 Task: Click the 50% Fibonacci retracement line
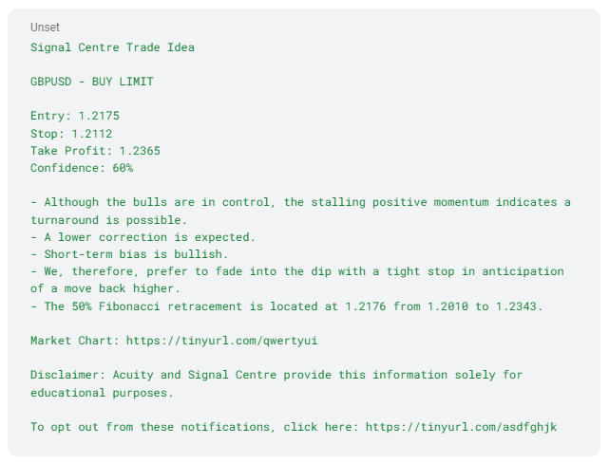click(287, 306)
